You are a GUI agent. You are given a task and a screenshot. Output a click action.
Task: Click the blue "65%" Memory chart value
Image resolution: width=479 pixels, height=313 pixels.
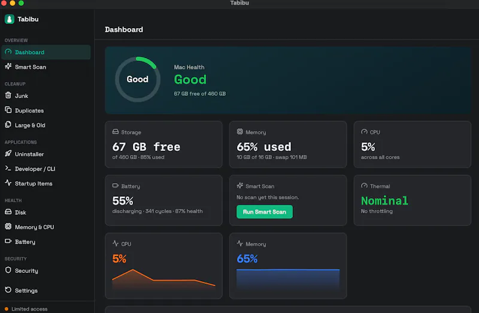247,259
